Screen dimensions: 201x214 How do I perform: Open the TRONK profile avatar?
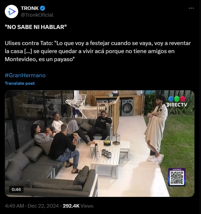[12, 12]
